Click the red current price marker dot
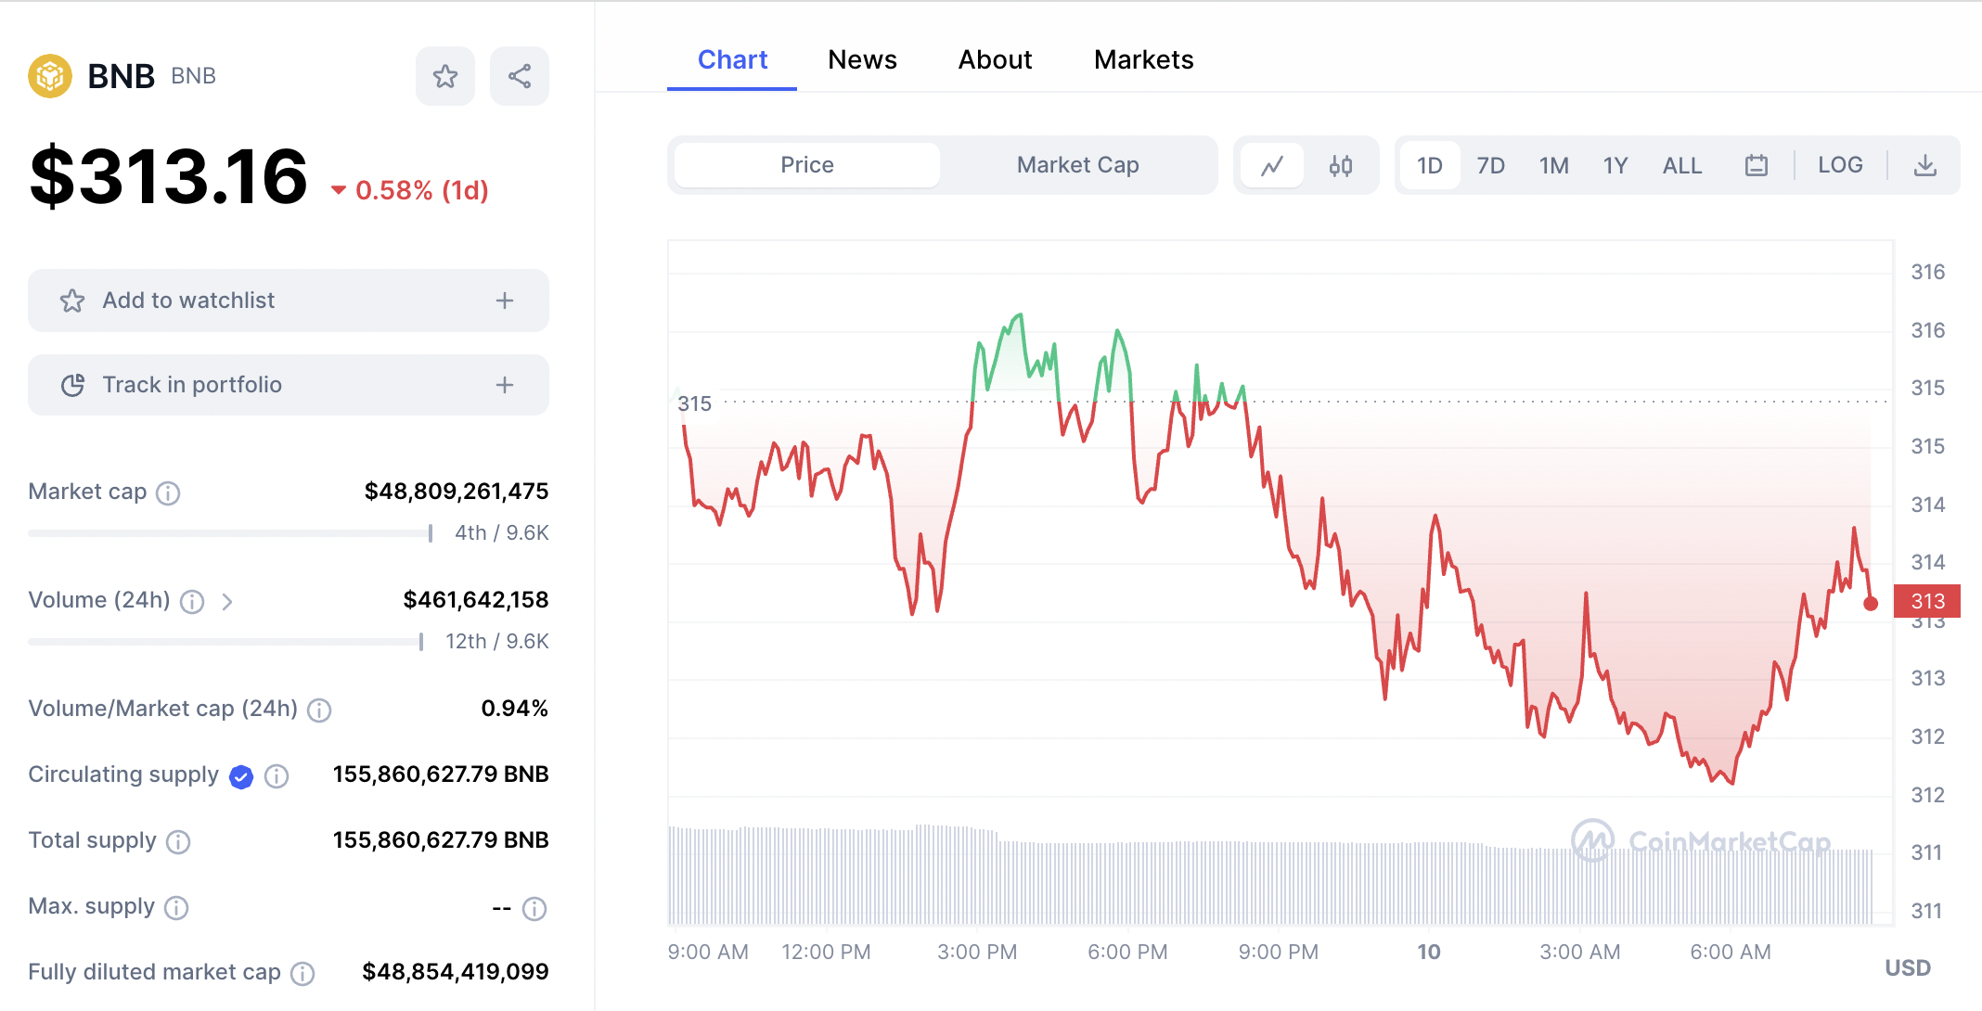 point(1871,604)
